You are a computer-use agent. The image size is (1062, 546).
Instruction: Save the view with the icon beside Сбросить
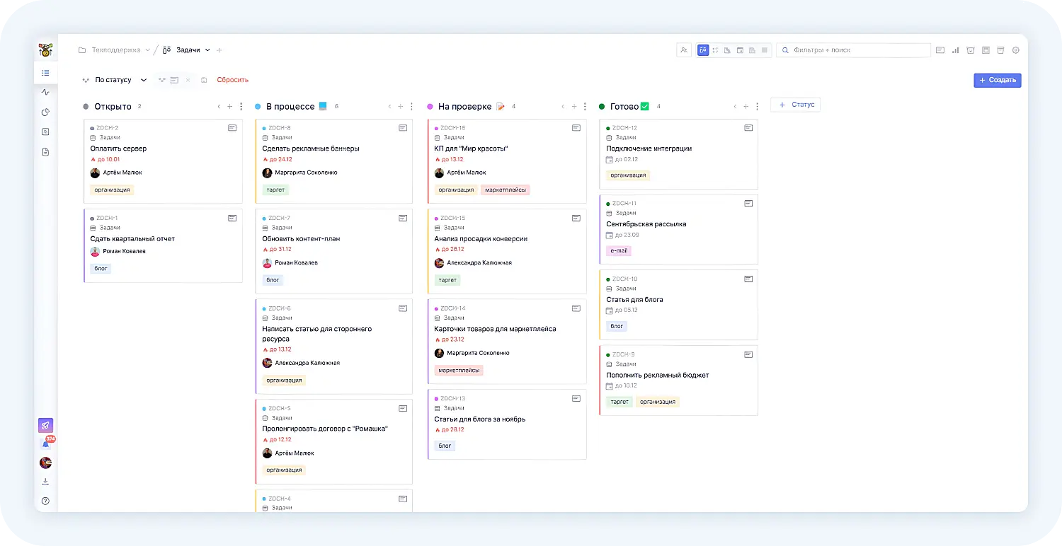pyautogui.click(x=204, y=80)
